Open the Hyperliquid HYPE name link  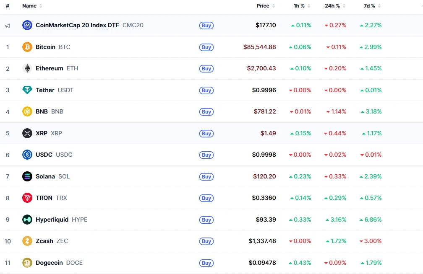(62, 220)
